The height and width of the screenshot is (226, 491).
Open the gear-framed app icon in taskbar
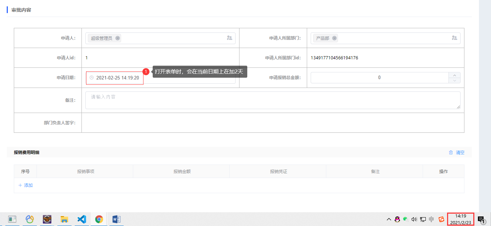[x=47, y=219]
